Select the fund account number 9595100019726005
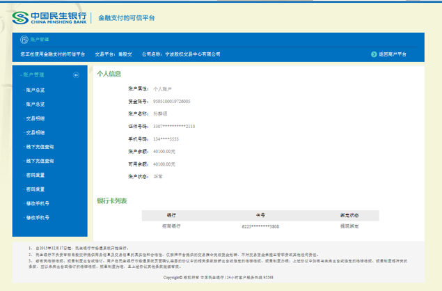This screenshot has width=442, height=291. 172,101
